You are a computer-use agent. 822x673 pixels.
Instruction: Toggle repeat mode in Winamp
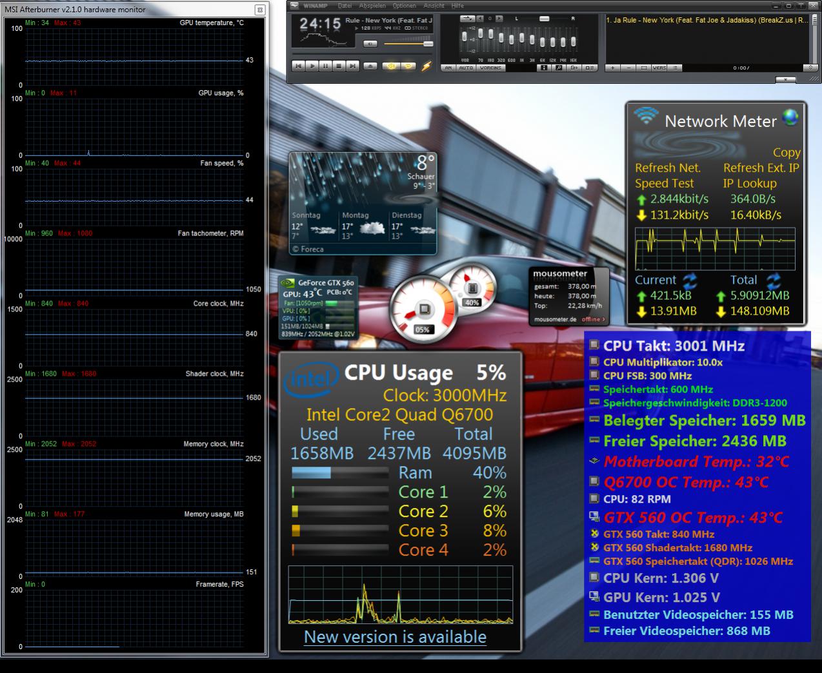[408, 66]
